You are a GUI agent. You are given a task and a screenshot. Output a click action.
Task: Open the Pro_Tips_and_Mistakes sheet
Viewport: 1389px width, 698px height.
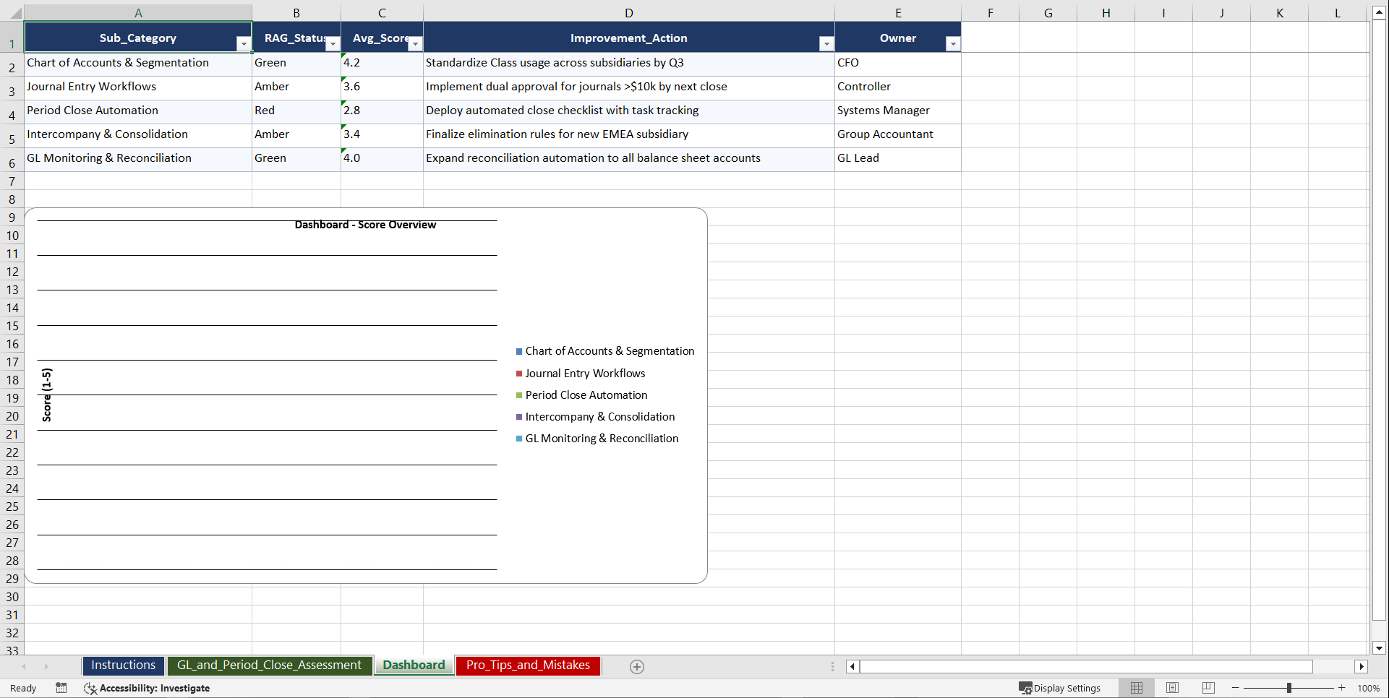pyautogui.click(x=527, y=665)
